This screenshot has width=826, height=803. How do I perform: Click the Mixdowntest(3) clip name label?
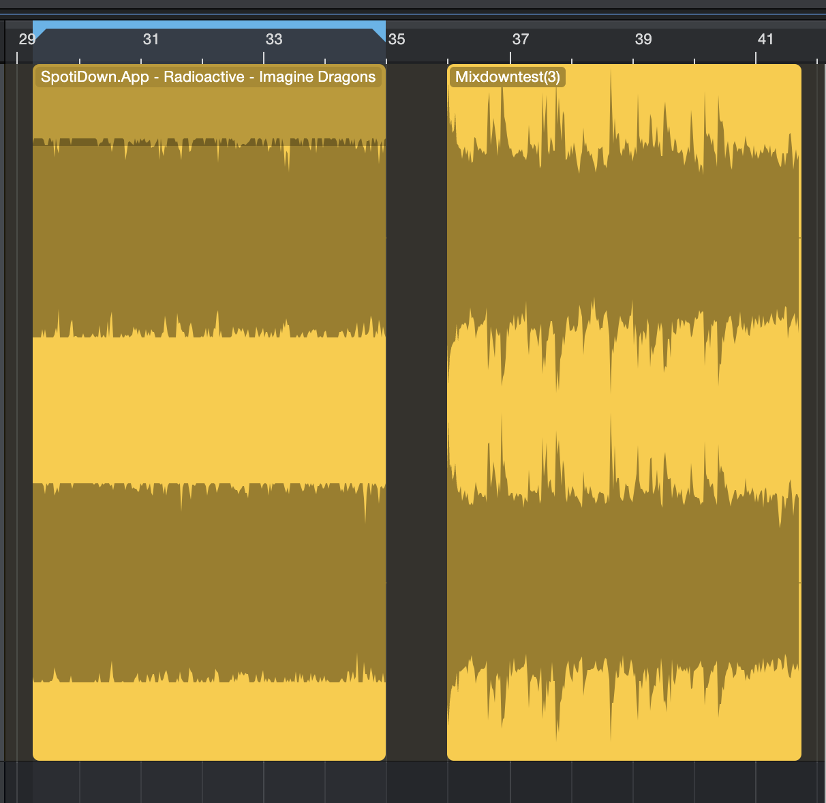point(507,77)
